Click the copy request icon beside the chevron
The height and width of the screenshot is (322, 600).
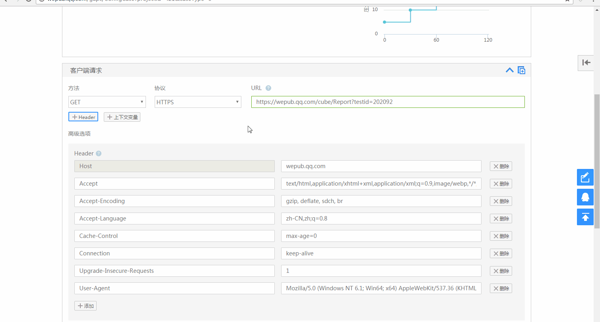(521, 70)
